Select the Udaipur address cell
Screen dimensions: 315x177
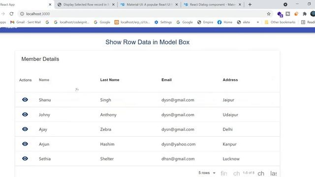(x=230, y=115)
